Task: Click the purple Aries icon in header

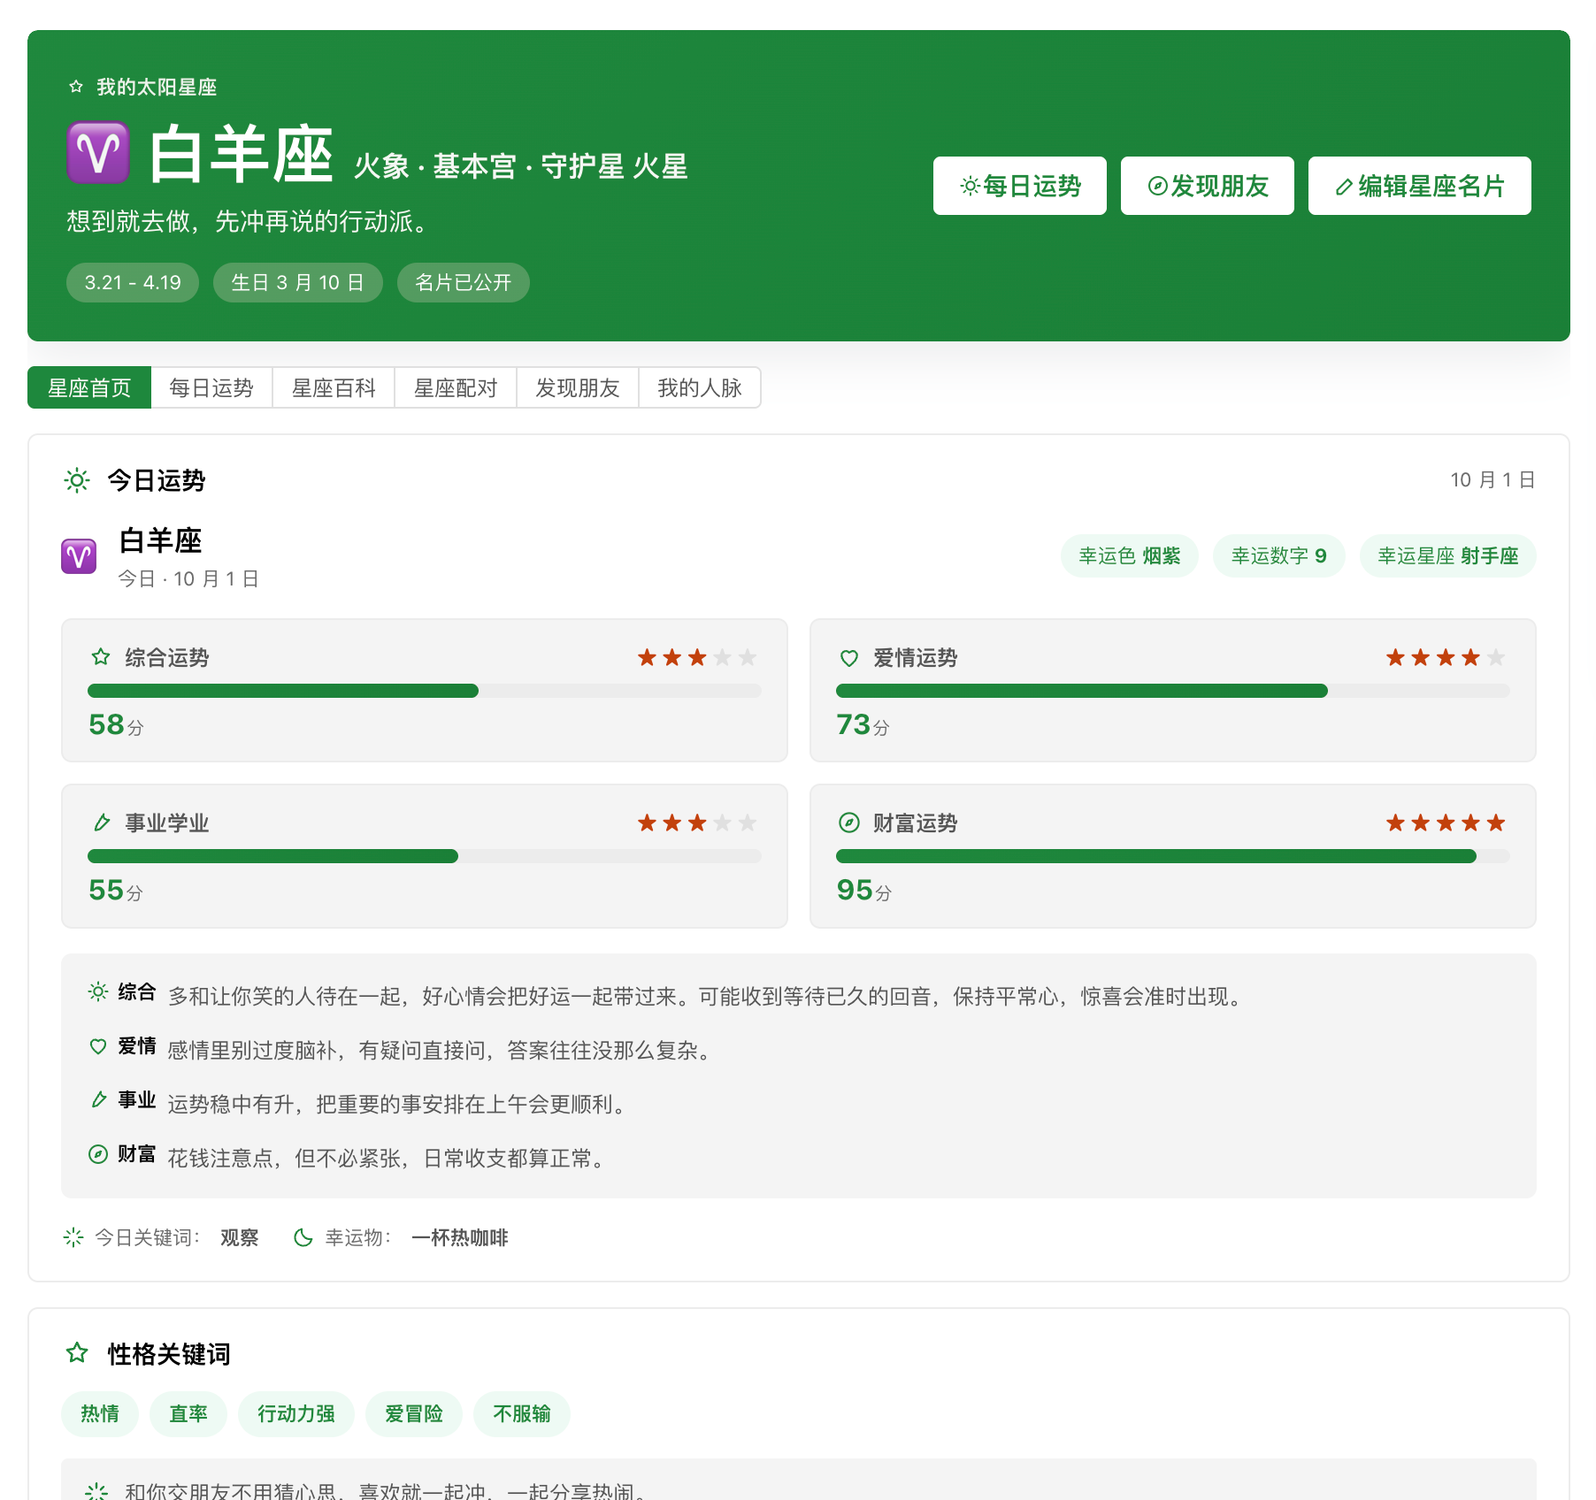Action: (x=98, y=152)
